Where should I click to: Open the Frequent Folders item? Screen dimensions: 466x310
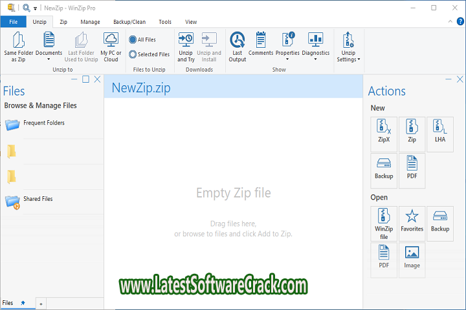(x=43, y=123)
